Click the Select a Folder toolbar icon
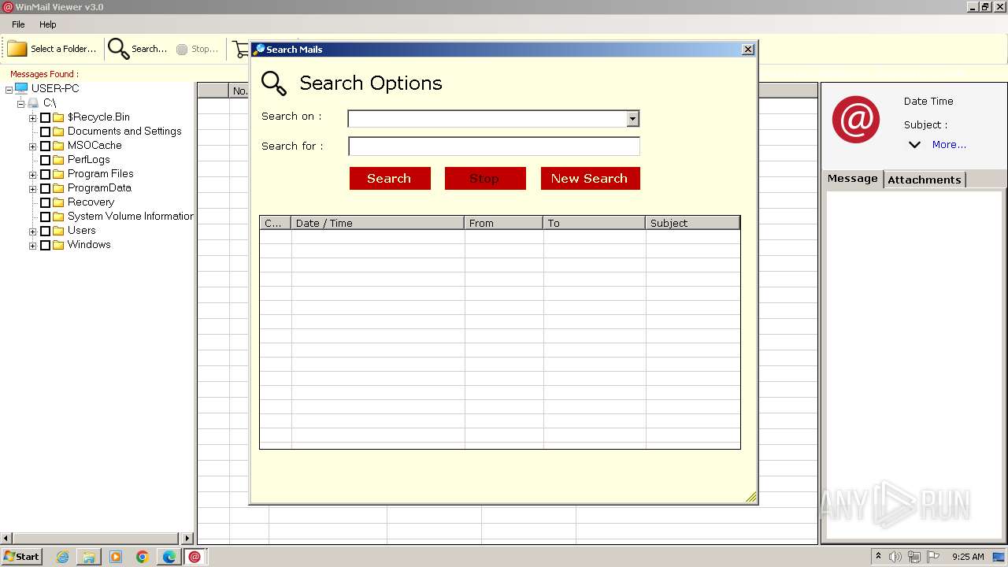 (x=17, y=49)
